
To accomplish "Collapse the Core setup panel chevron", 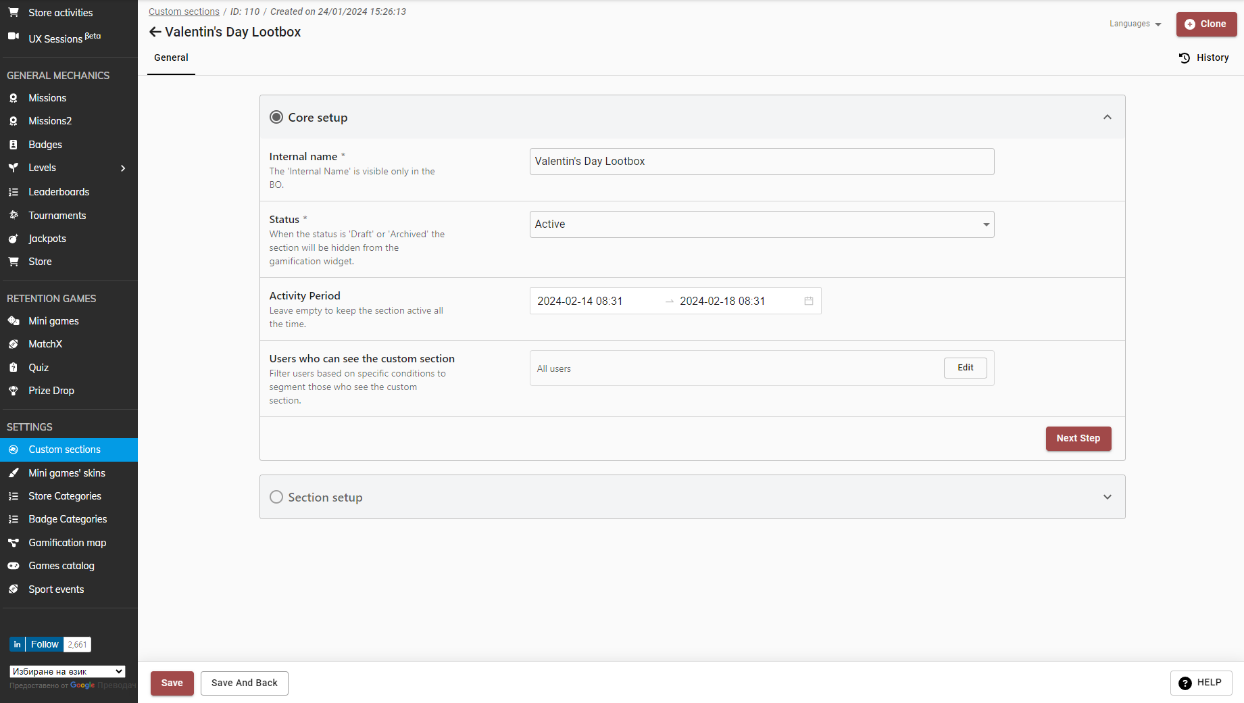I will (1107, 117).
